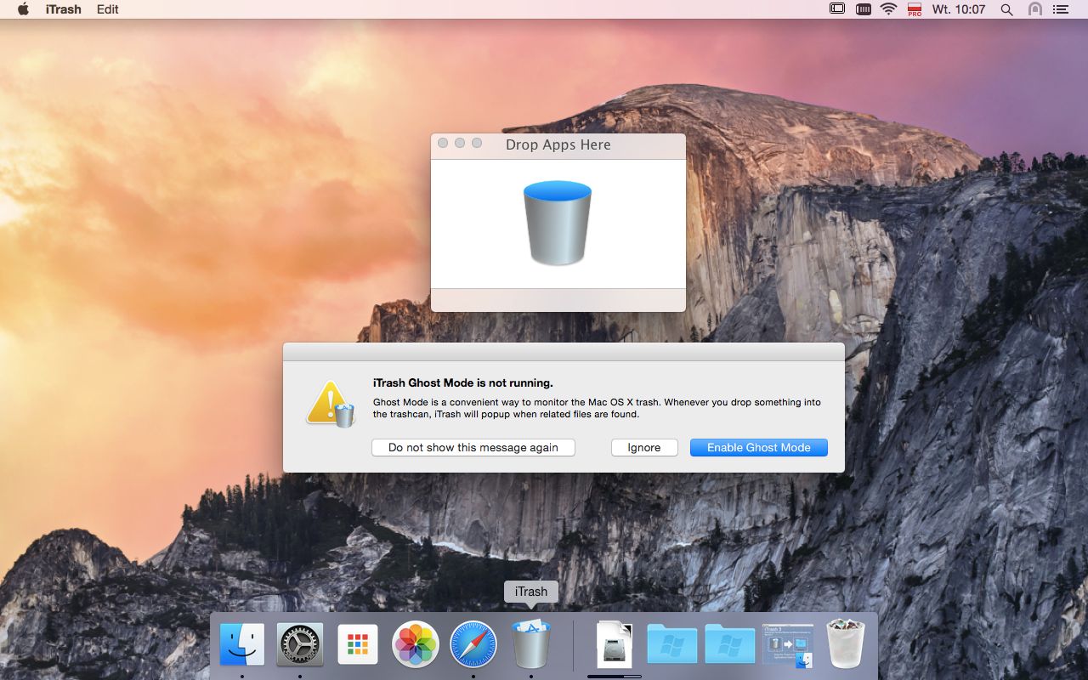Open Notification Center list icon
This screenshot has width=1088, height=680.
1060,9
